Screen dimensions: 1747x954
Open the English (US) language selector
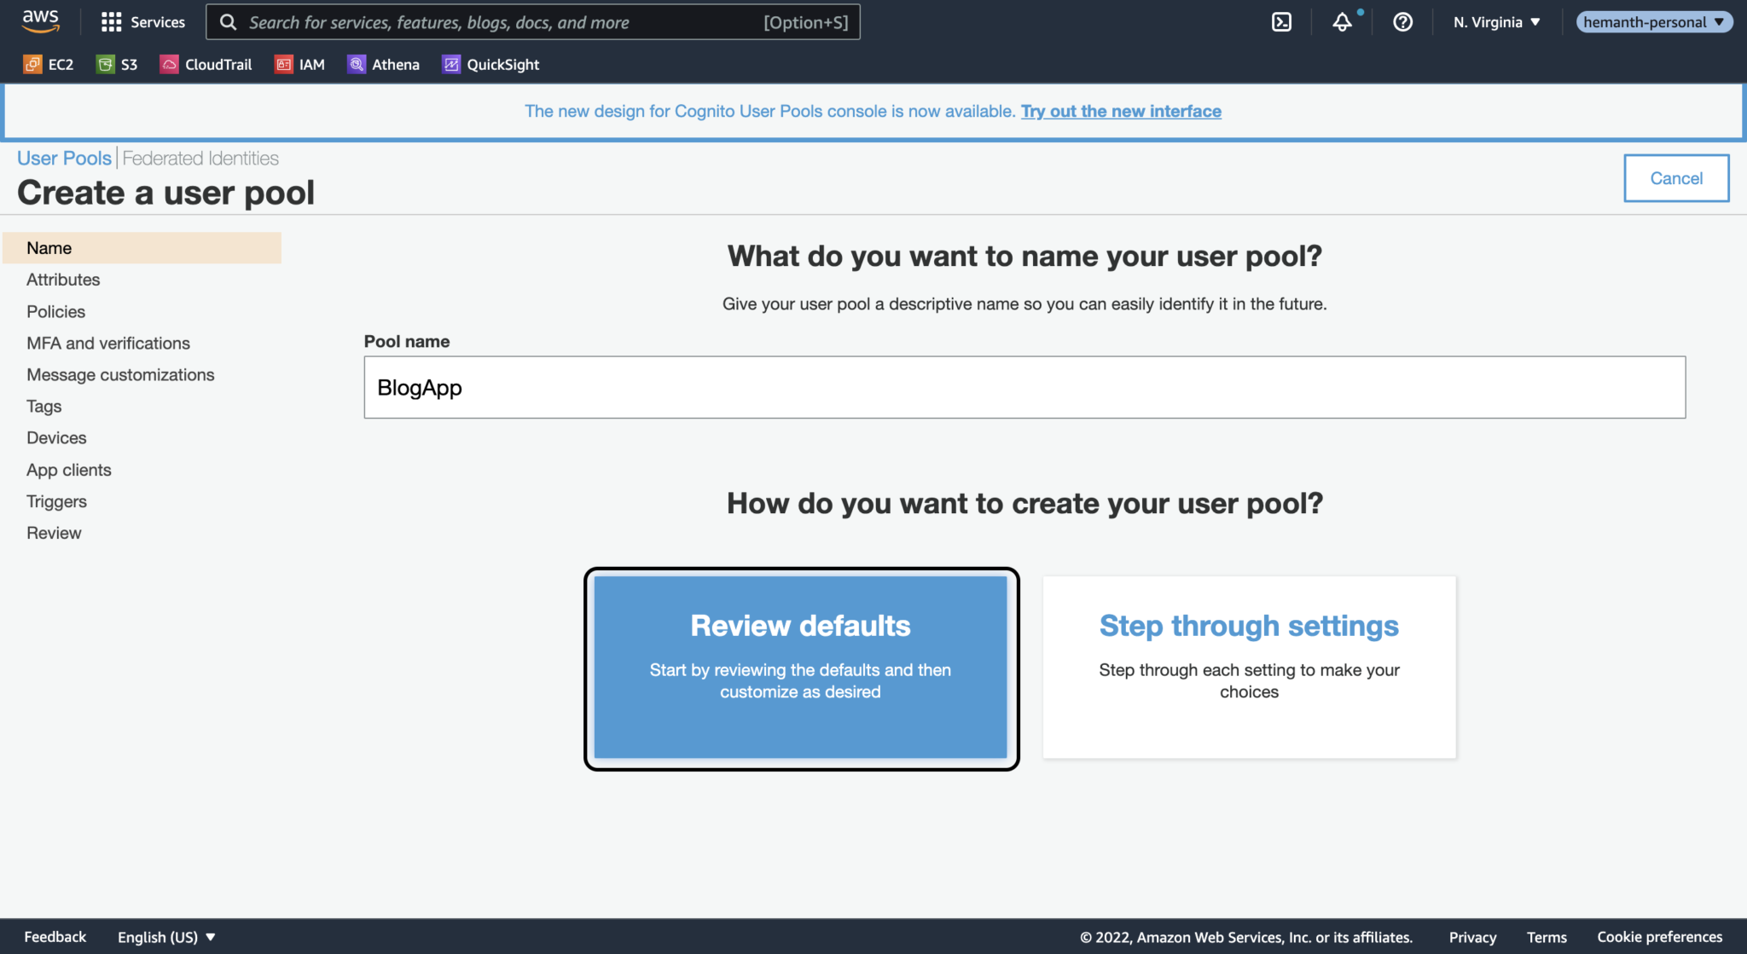(x=165, y=936)
